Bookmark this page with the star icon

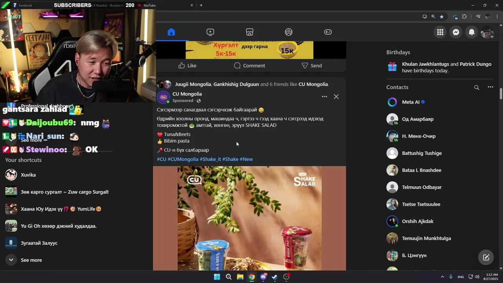(442, 17)
